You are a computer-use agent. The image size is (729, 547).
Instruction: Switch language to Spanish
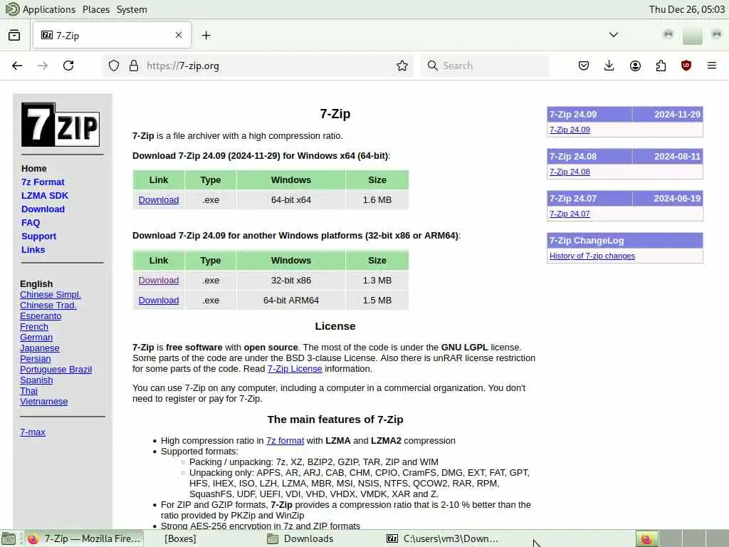pyautogui.click(x=36, y=380)
